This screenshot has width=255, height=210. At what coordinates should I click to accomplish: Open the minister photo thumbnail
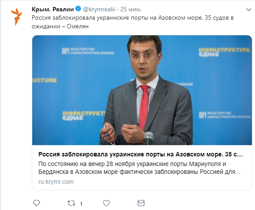pyautogui.click(x=142, y=90)
